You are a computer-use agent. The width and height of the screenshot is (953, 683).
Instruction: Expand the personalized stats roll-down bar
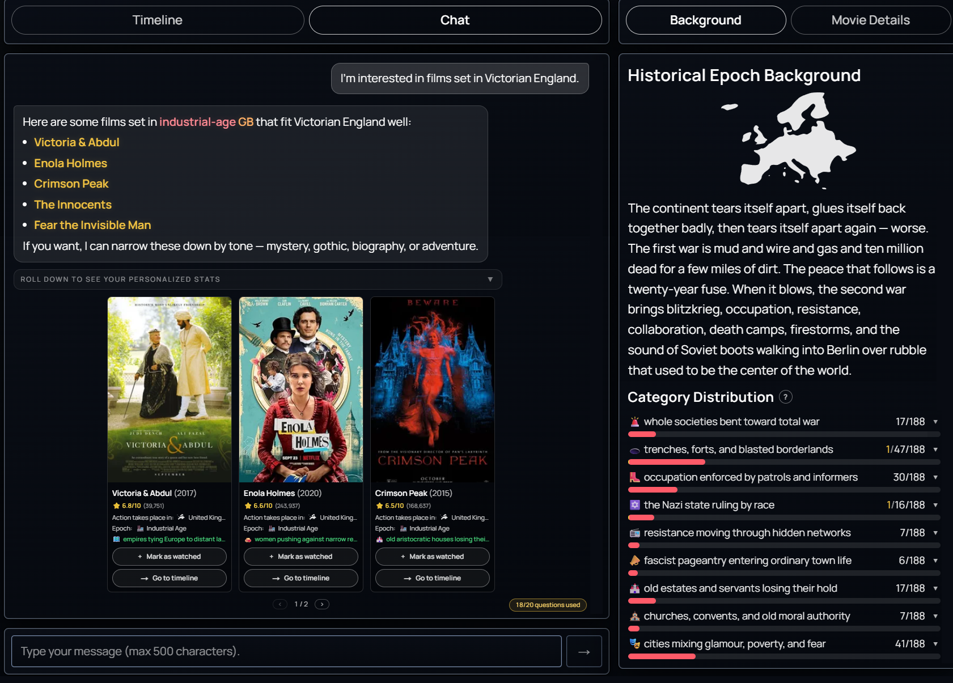[x=258, y=279]
